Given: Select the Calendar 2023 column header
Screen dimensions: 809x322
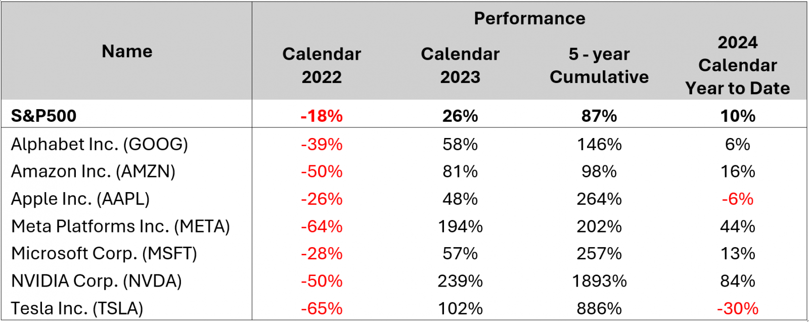Looking at the screenshot, I should (460, 65).
